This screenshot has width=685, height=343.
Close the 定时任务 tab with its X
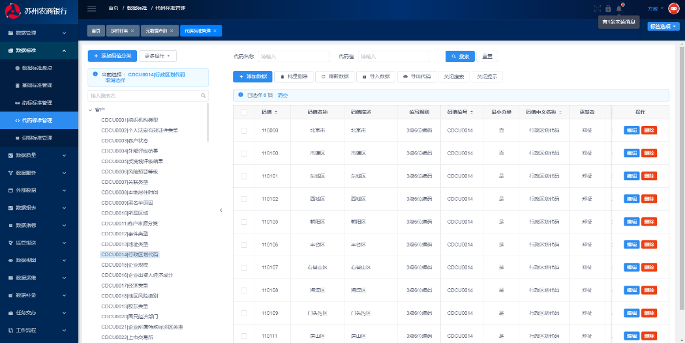132,31
